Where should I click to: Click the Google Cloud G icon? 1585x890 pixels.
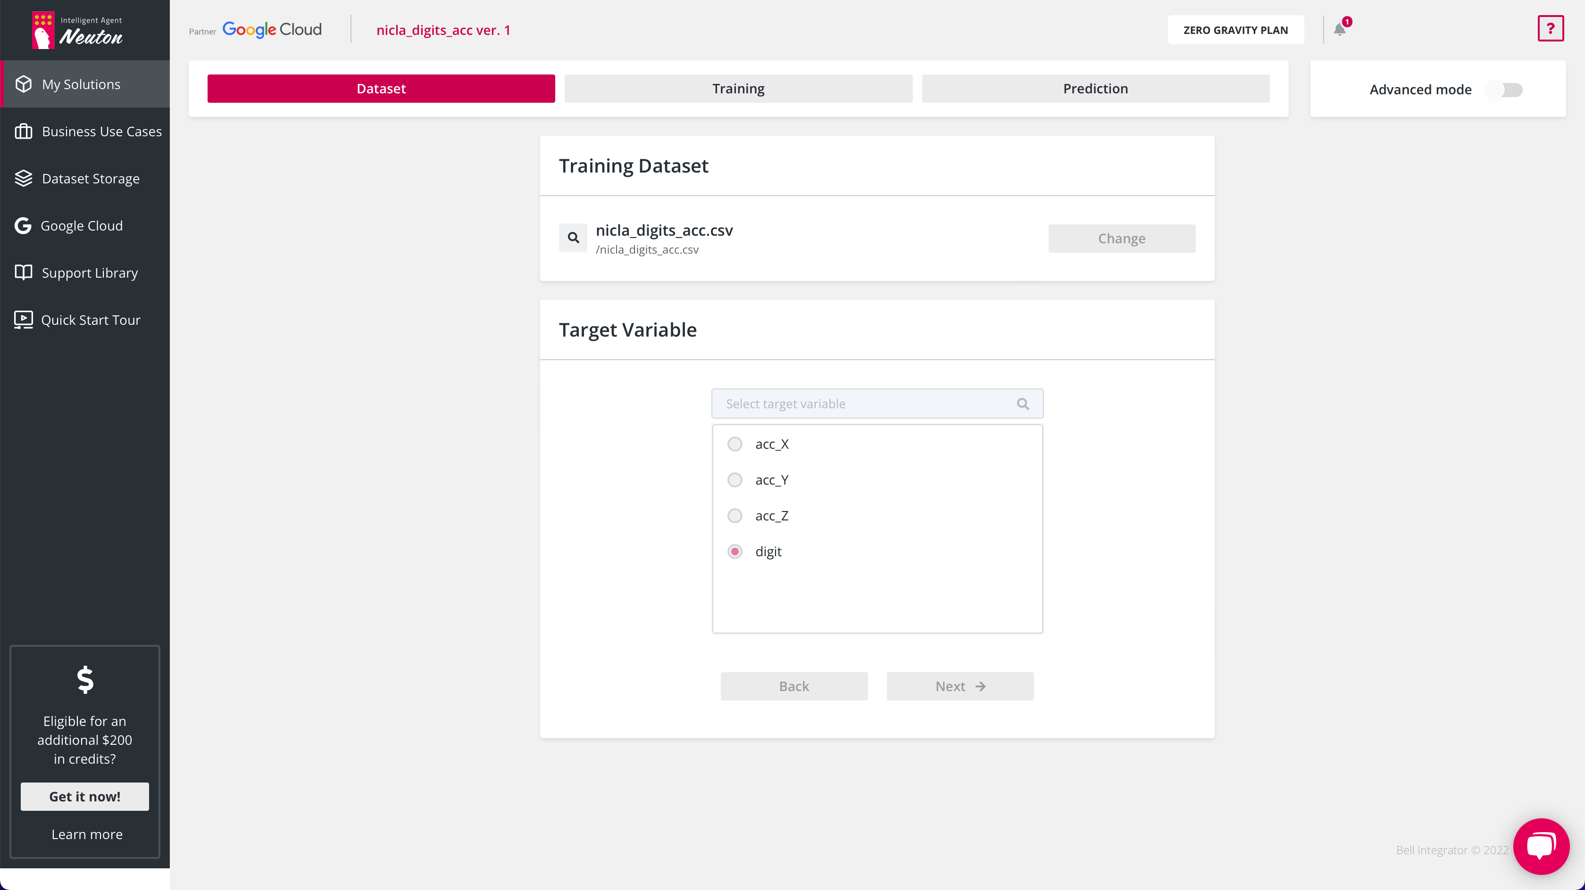click(x=24, y=226)
